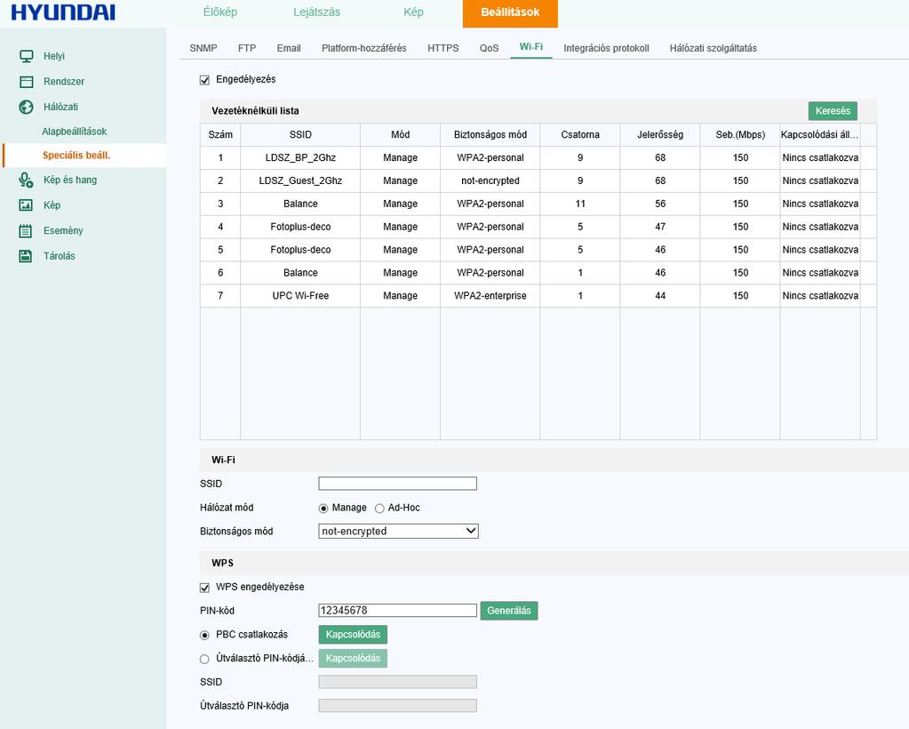The height and width of the screenshot is (729, 909).
Task: Click the Generálás button
Action: [509, 611]
